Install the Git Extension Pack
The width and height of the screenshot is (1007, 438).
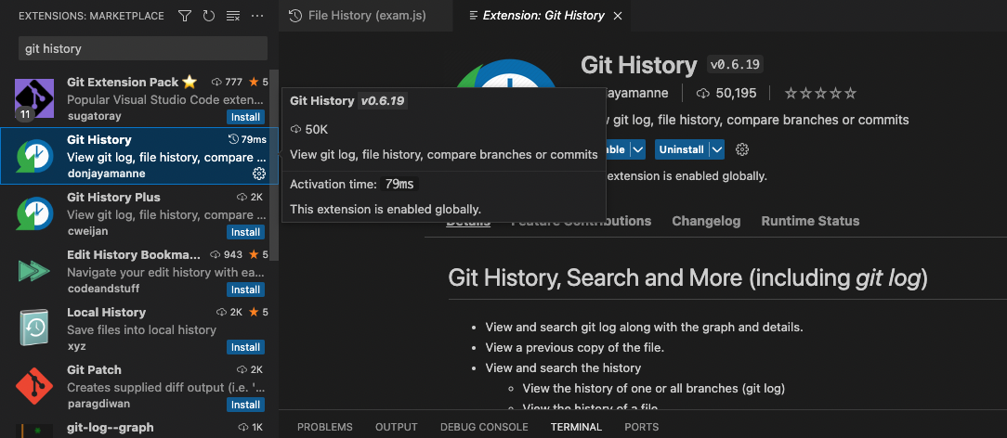[x=245, y=117]
